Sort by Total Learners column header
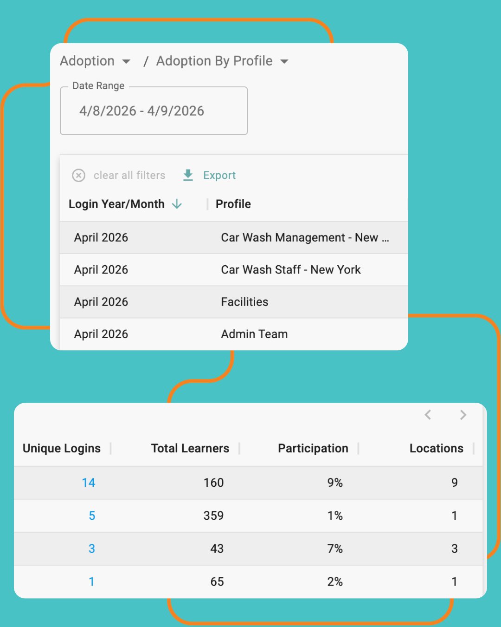The width and height of the screenshot is (501, 627). [x=190, y=448]
